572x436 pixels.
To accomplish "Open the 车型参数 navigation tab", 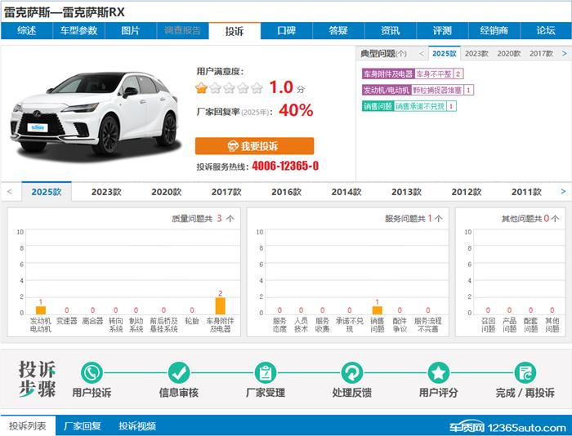I will pos(78,31).
